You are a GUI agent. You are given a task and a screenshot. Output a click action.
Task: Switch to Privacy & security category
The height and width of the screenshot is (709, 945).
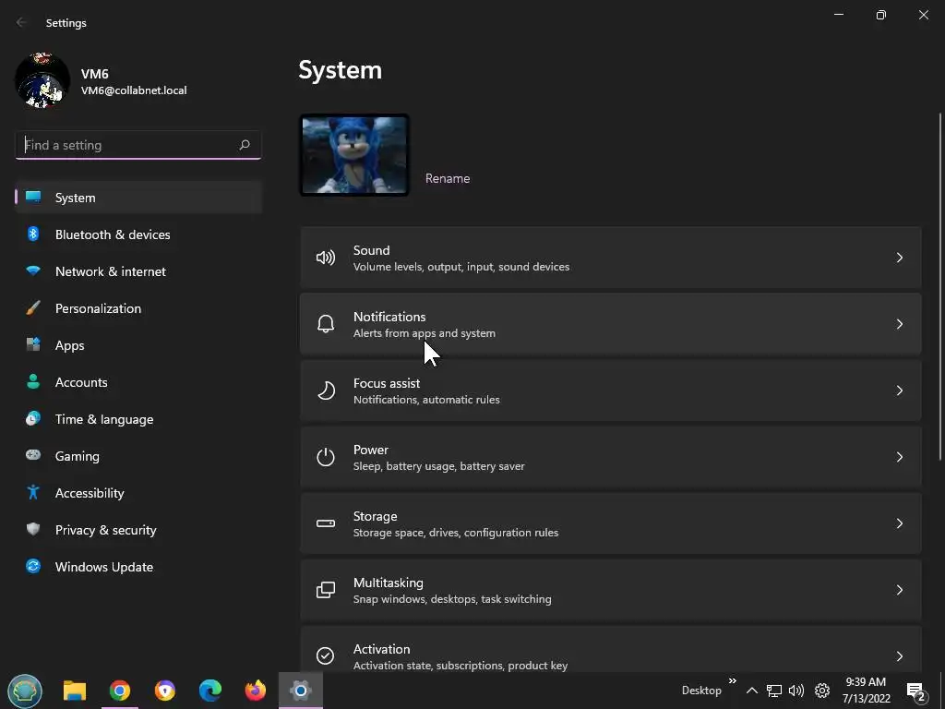point(138,530)
